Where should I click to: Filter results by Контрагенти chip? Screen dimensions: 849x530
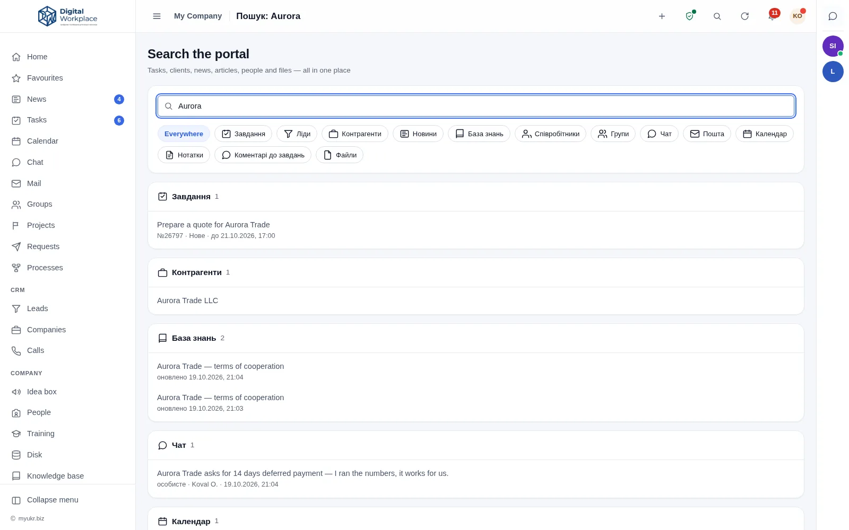tap(355, 134)
